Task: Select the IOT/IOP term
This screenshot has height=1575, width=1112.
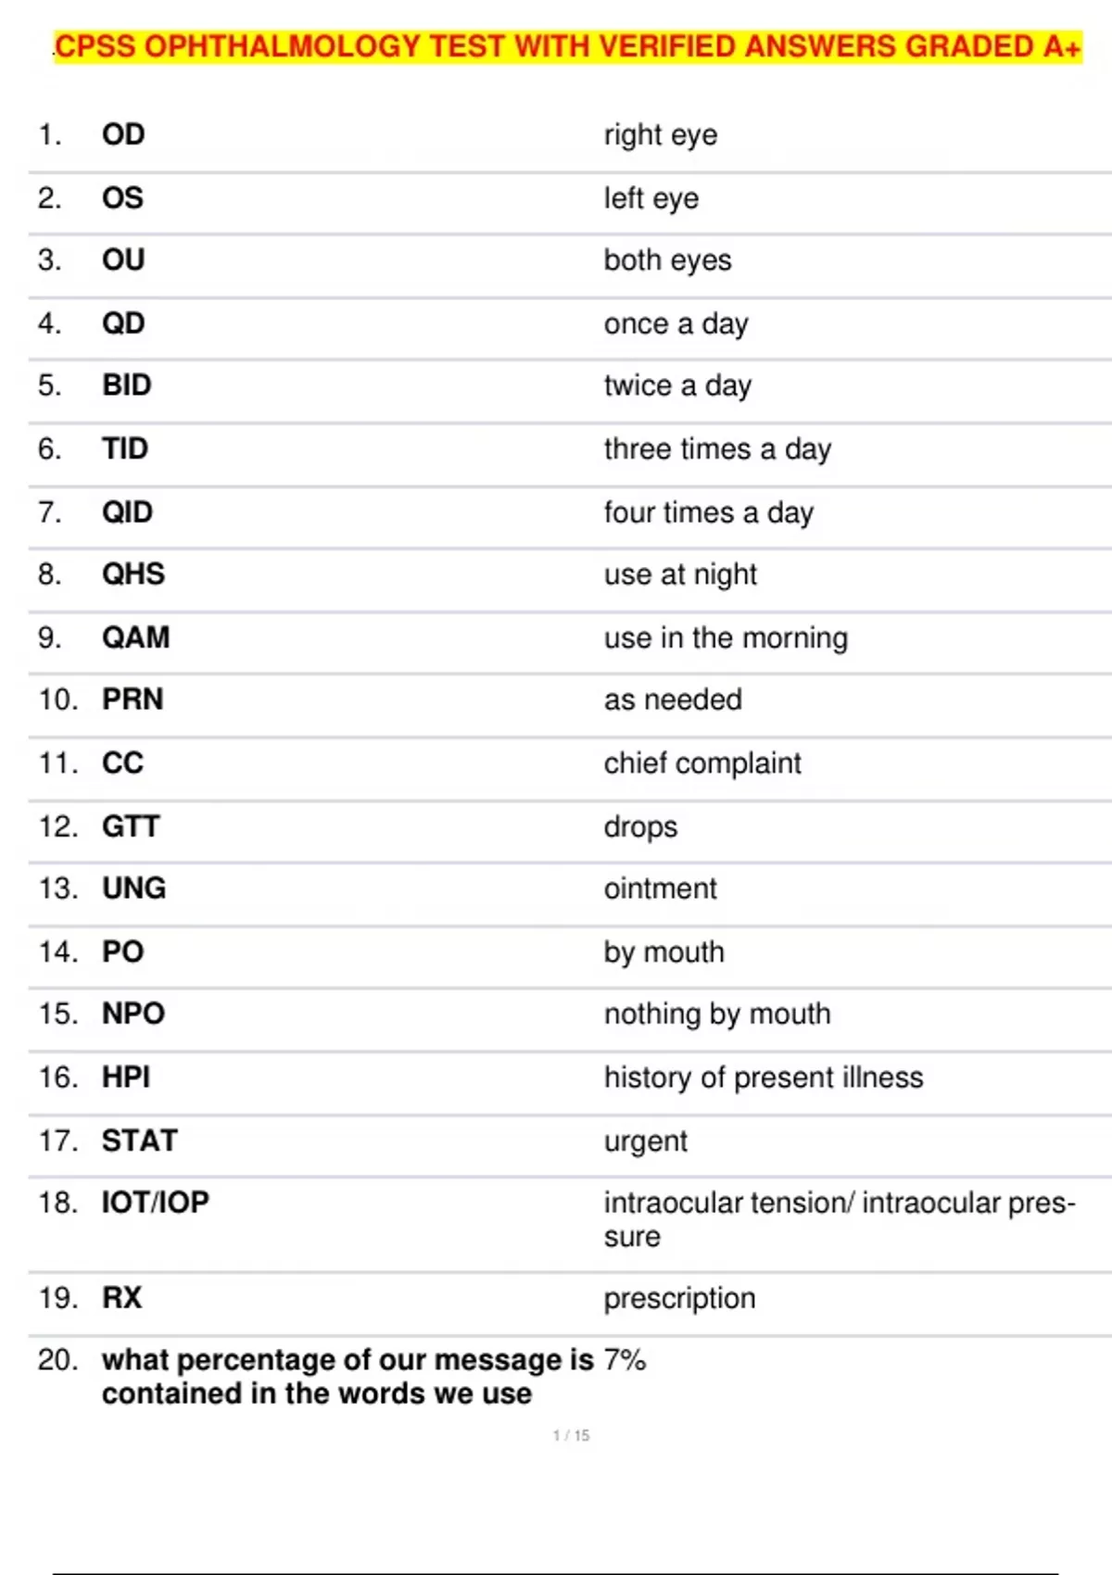Action: pyautogui.click(x=156, y=1203)
